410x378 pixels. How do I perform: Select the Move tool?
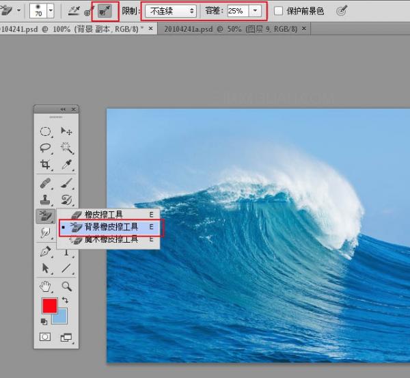[66, 131]
